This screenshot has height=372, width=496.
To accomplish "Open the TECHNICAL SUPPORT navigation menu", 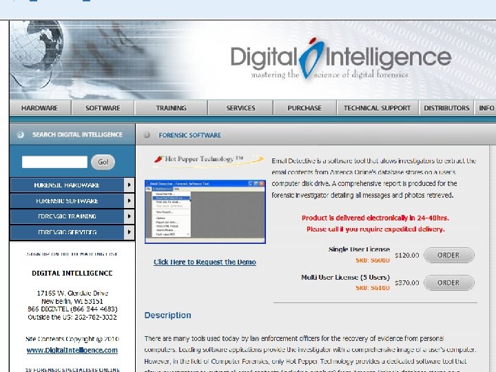I will coord(377,108).
